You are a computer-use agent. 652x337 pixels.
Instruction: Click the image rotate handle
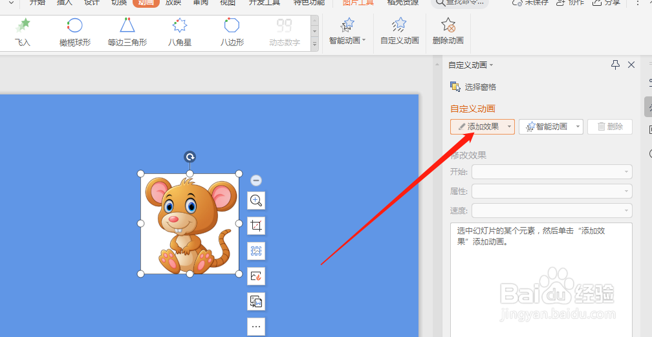[190, 157]
